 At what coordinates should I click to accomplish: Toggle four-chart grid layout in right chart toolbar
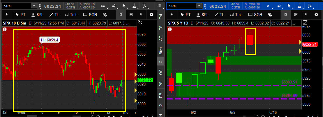296,15
